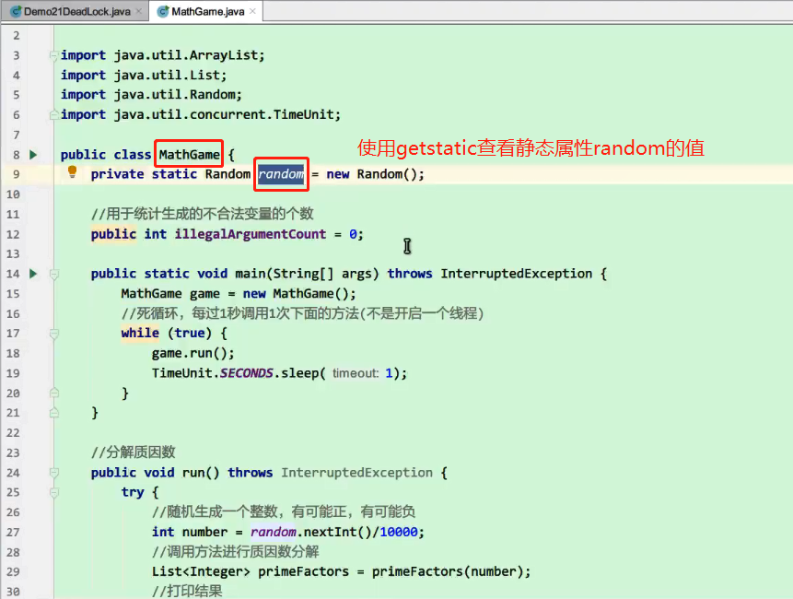Close the Demo21DeadLock.java tab
793x599 pixels.
coord(139,11)
